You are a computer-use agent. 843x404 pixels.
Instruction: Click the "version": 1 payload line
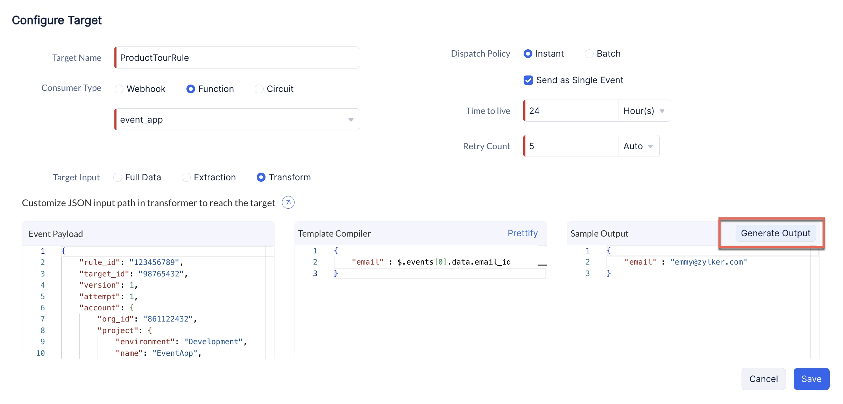(x=108, y=285)
